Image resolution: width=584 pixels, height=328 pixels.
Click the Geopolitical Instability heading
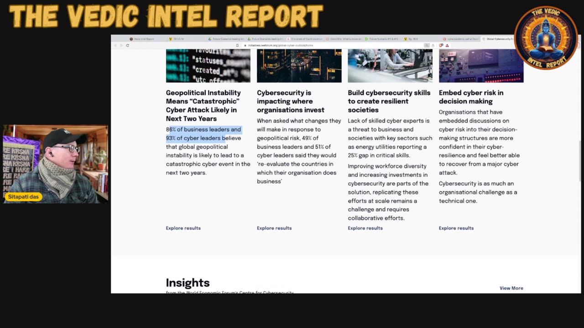[203, 106]
